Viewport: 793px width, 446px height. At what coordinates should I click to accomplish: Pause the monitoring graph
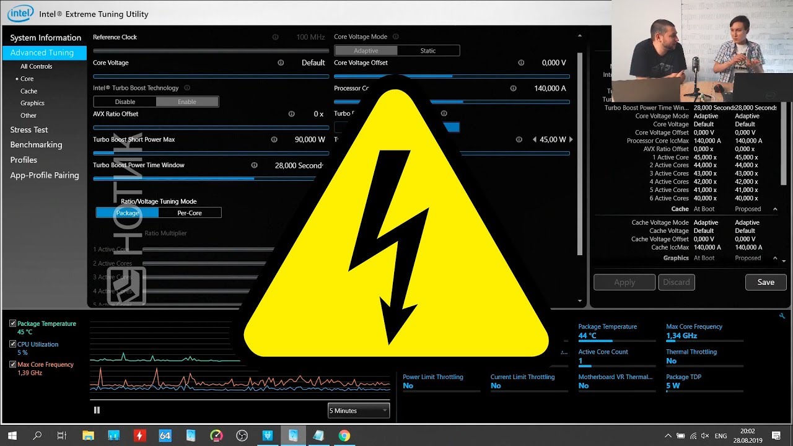click(97, 410)
